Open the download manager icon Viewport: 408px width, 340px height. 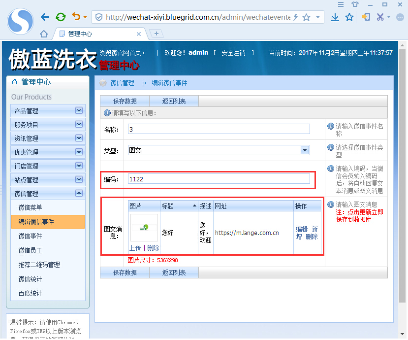click(335, 16)
